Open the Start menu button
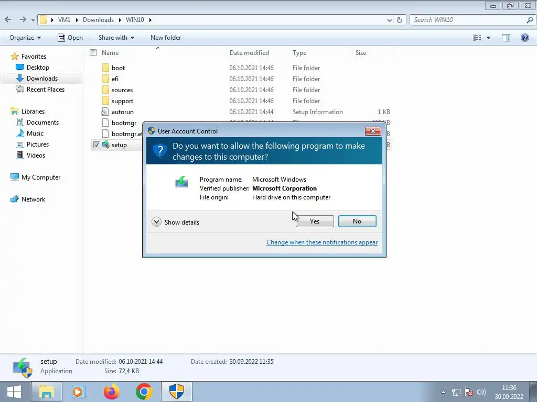Screen dimensions: 537x402 pyautogui.click(x=14, y=392)
